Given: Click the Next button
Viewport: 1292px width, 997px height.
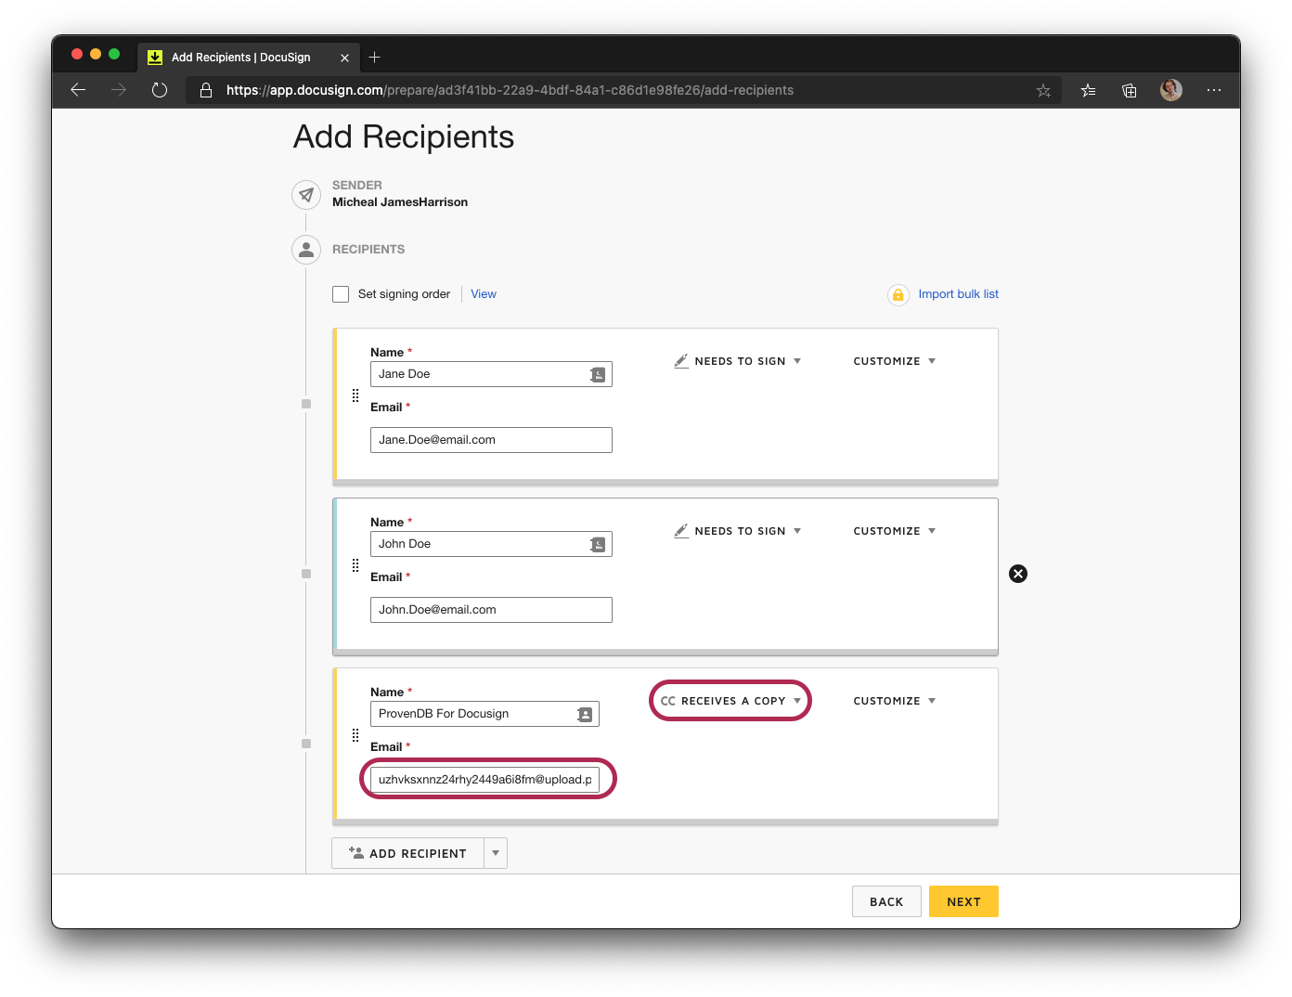Looking at the screenshot, I should pyautogui.click(x=963, y=901).
